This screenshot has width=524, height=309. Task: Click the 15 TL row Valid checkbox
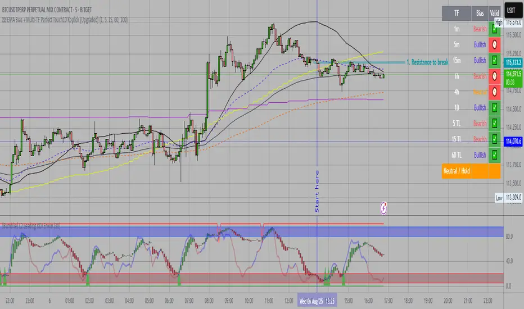[x=494, y=139]
